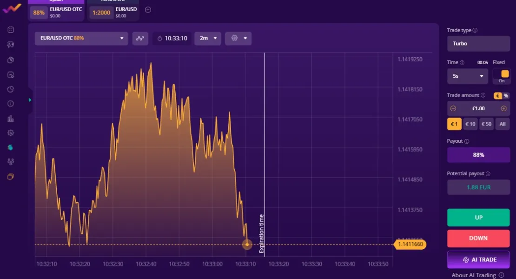Click the 1.1419250 axis price
516x279 pixels.
point(410,60)
